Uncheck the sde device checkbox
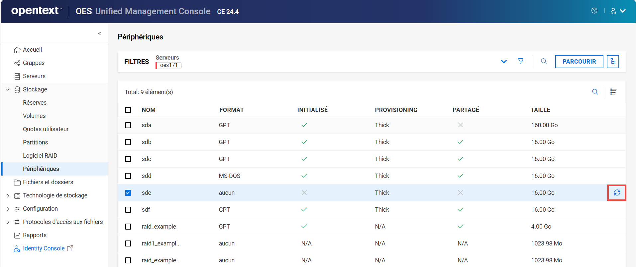 [x=128, y=193]
